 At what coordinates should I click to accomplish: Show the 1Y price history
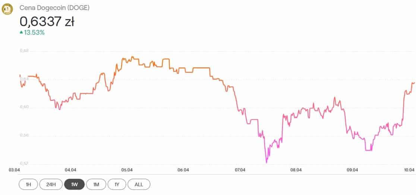click(117, 185)
